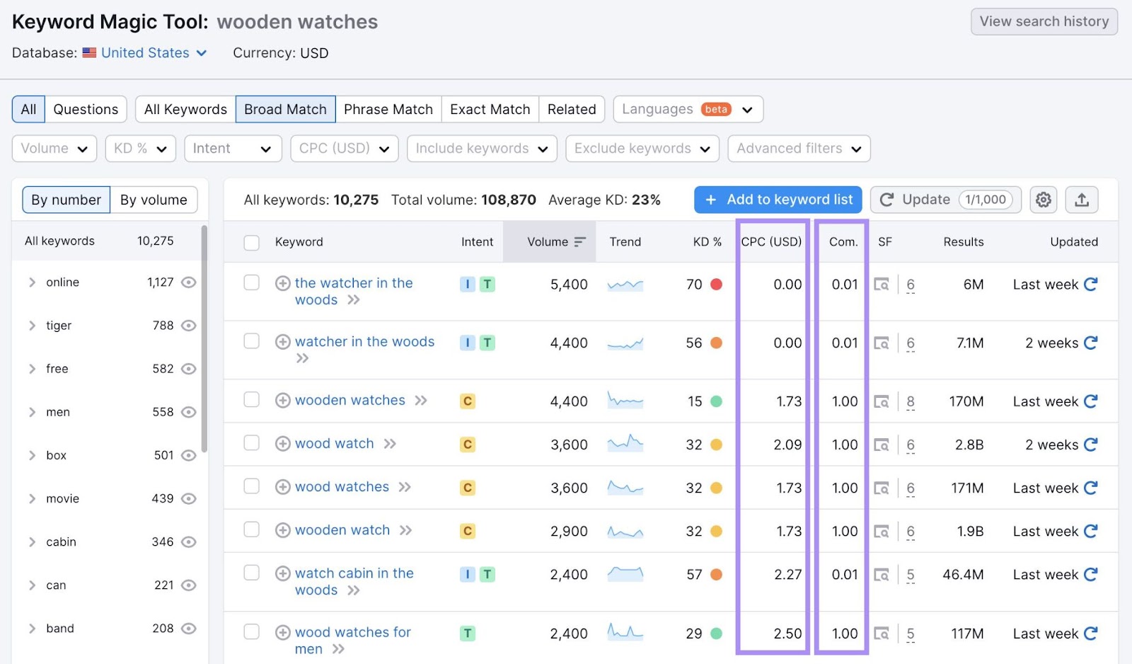
Task: Click the export icon next to settings gear
Action: tap(1082, 200)
